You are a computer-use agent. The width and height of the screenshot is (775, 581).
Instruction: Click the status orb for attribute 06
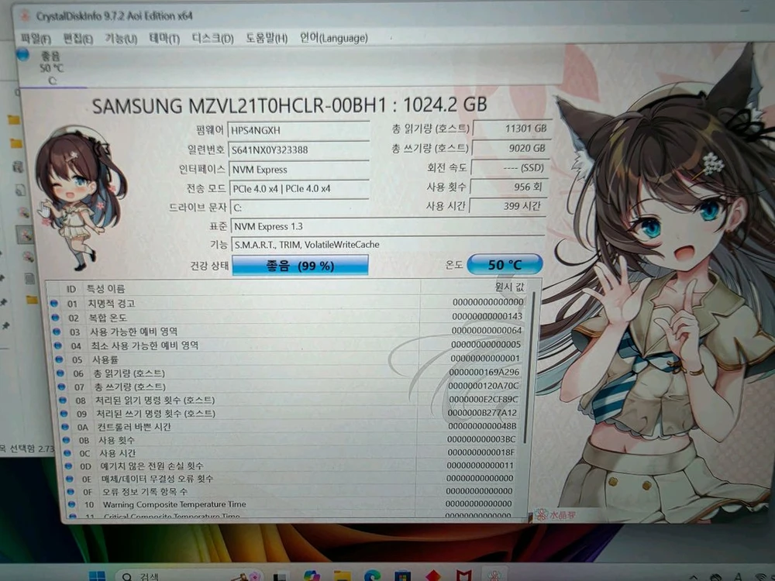click(60, 373)
